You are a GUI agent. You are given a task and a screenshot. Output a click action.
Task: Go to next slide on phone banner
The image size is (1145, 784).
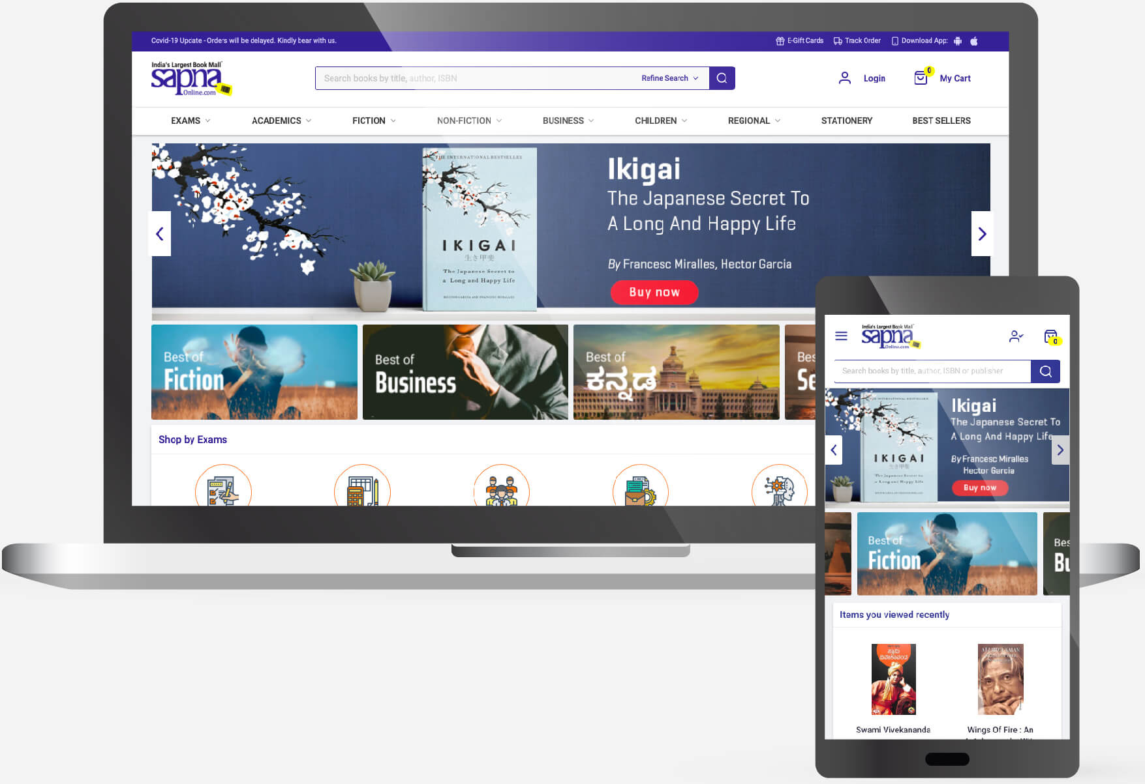[1060, 450]
